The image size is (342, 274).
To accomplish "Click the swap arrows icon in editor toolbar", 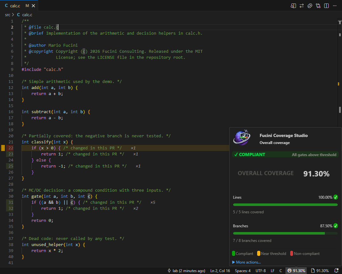I will [301, 6].
